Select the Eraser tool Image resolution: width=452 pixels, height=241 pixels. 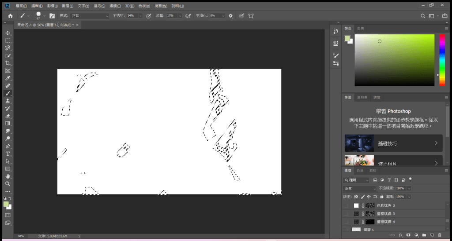click(x=8, y=116)
